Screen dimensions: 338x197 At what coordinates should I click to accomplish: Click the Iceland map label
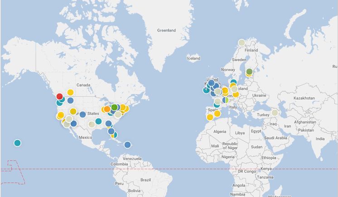pos(193,58)
